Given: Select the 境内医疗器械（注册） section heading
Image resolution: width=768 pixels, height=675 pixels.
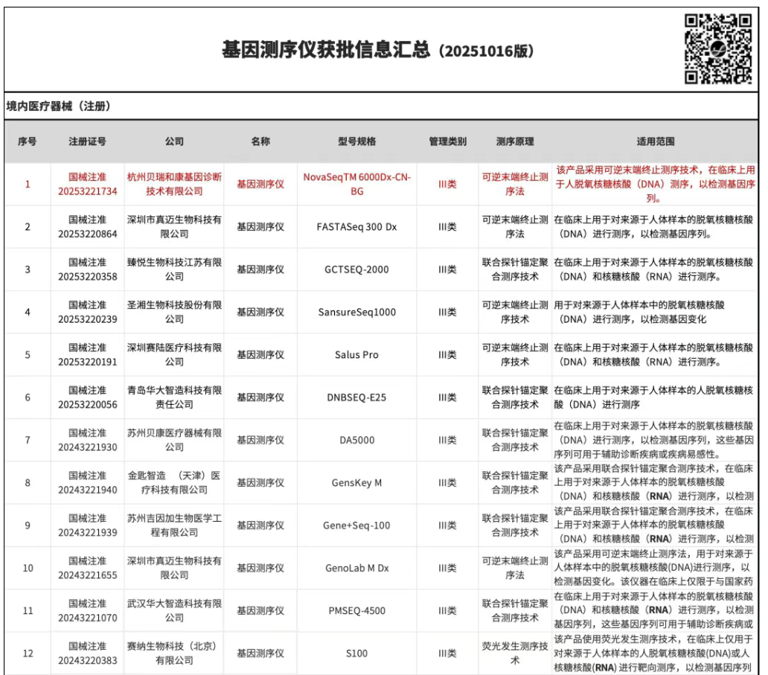Looking at the screenshot, I should coord(58,106).
